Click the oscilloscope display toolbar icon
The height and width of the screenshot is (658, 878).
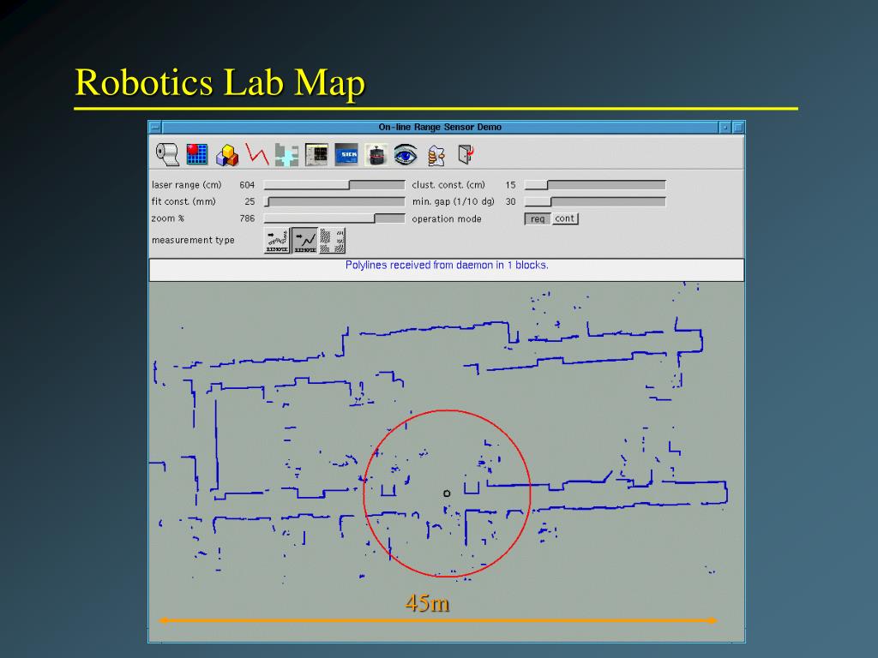316,155
